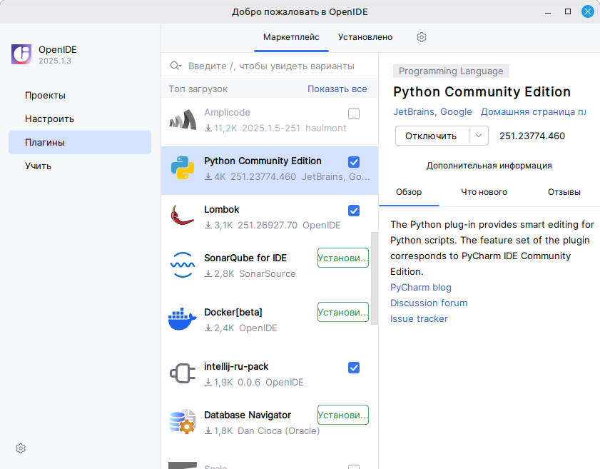Open the settings gear at bottom left
The height and width of the screenshot is (469, 600).
(21, 448)
